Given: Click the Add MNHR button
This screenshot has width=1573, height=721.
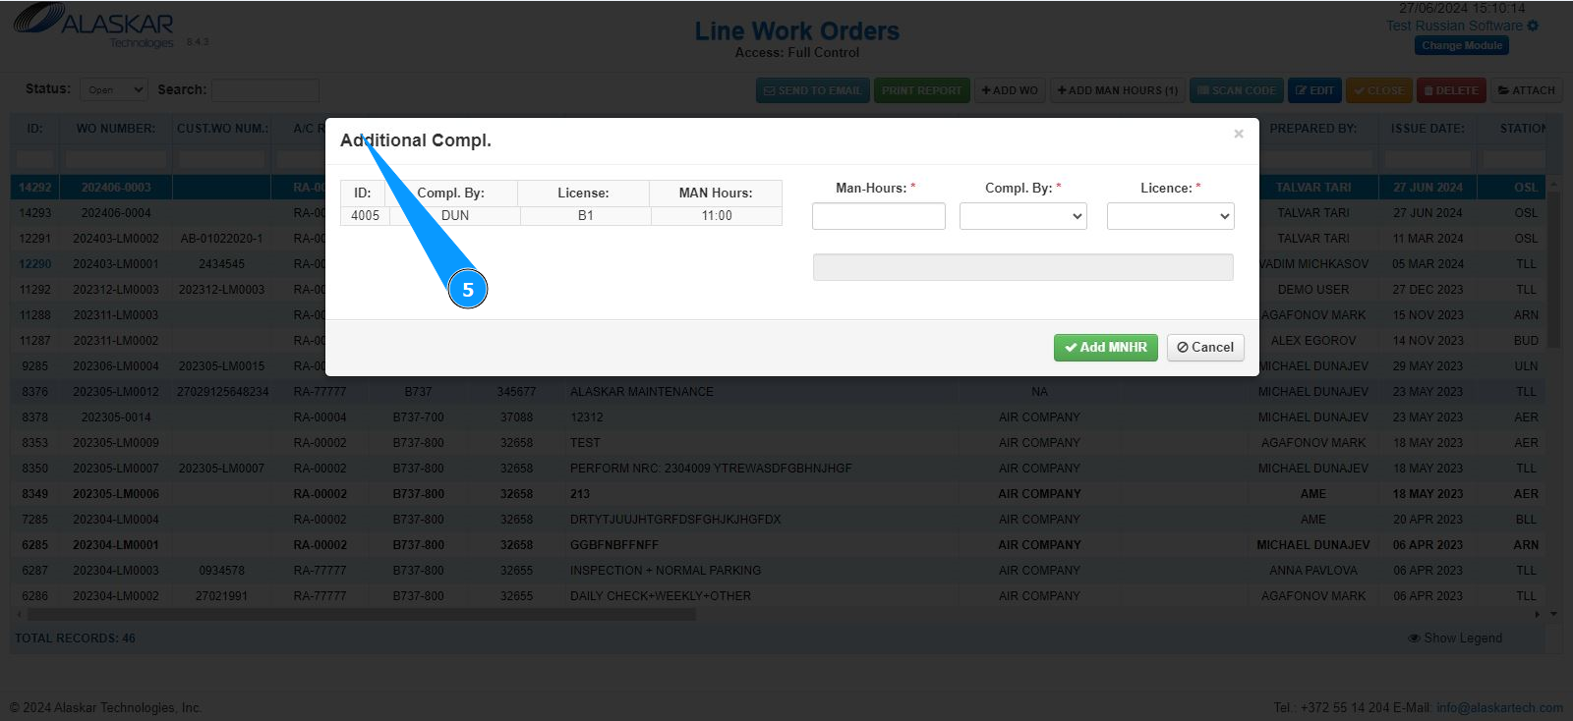Looking at the screenshot, I should click(1106, 347).
